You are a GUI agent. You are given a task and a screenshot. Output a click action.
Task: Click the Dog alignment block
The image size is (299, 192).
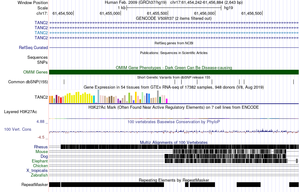(225, 156)
